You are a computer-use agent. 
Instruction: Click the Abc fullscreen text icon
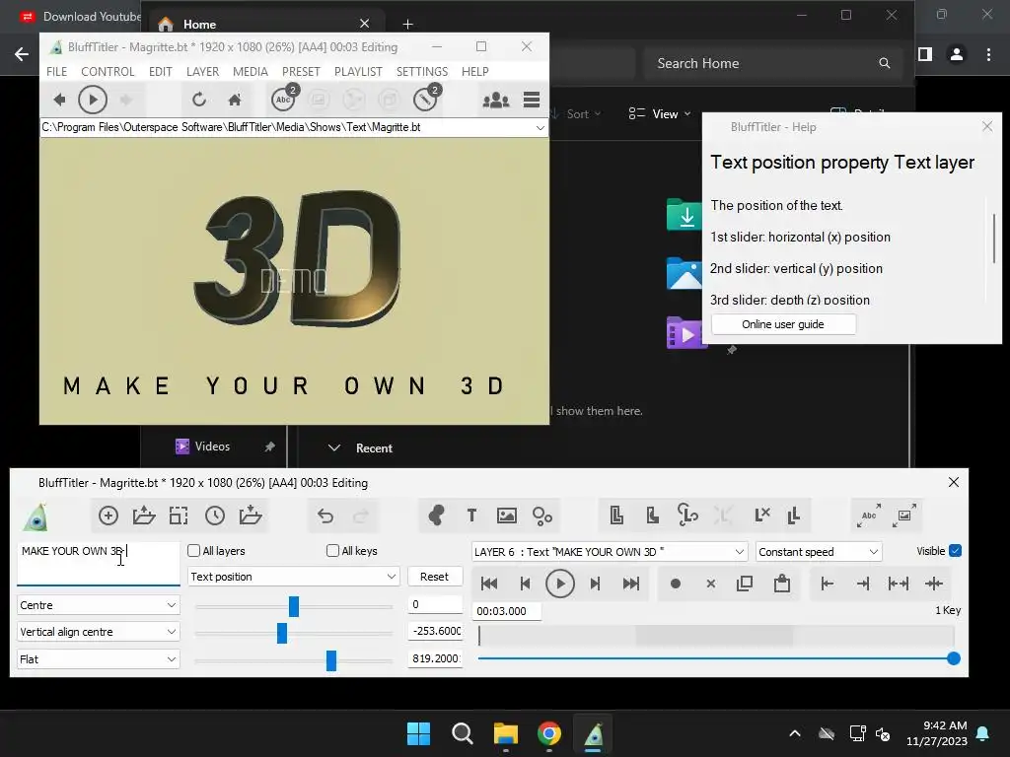point(869,516)
